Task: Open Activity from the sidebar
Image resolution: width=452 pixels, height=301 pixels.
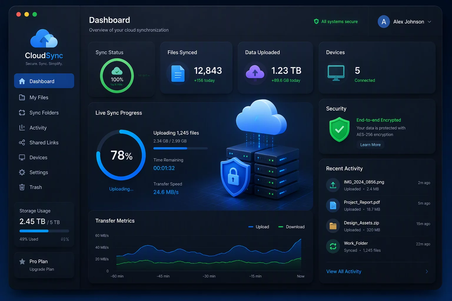Action: pos(38,128)
